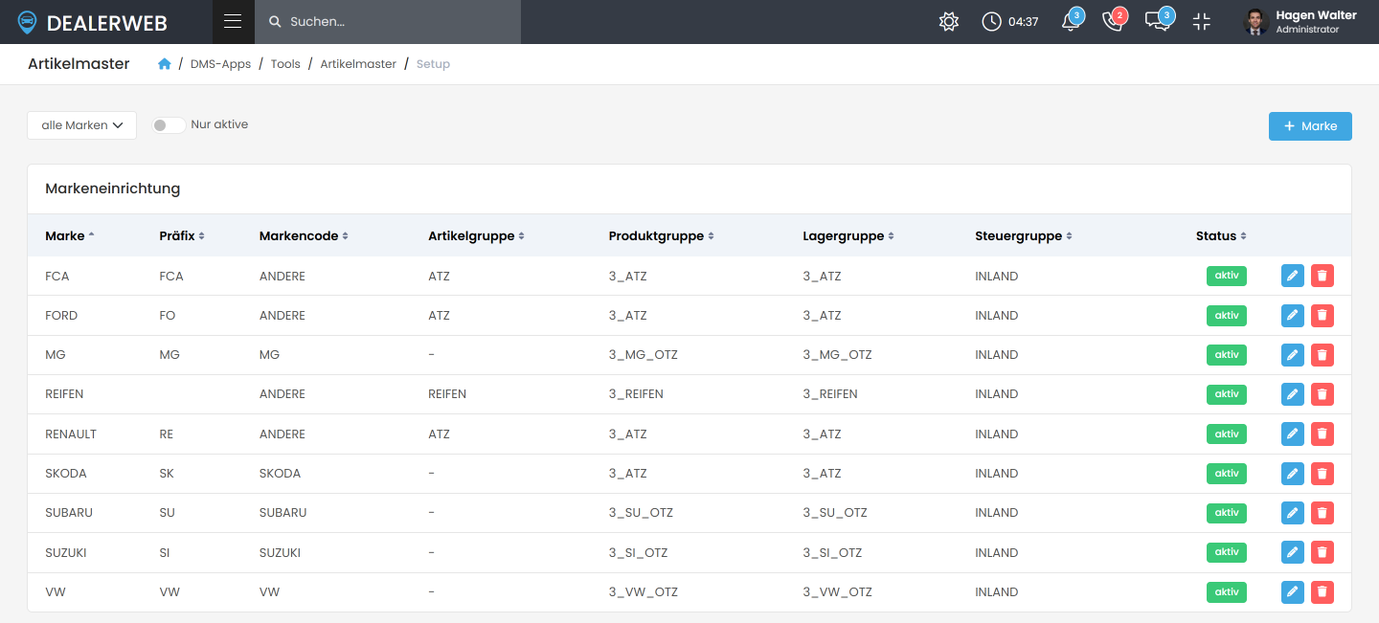Screen dimensions: 1379x623
Task: Delete the FCA brand row
Action: pos(1322,276)
